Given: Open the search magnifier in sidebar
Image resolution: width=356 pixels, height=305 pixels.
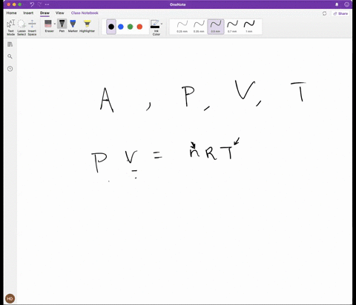Looking at the screenshot, I should (x=10, y=56).
